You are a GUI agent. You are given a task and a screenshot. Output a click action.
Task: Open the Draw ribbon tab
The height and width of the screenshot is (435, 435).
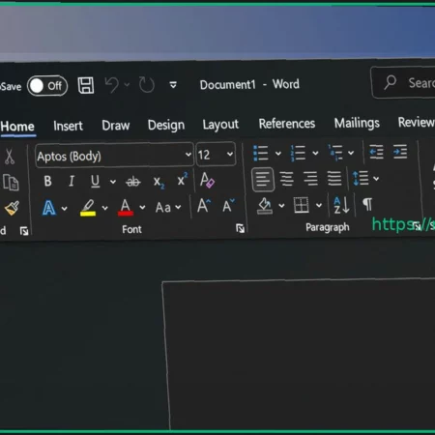click(116, 125)
